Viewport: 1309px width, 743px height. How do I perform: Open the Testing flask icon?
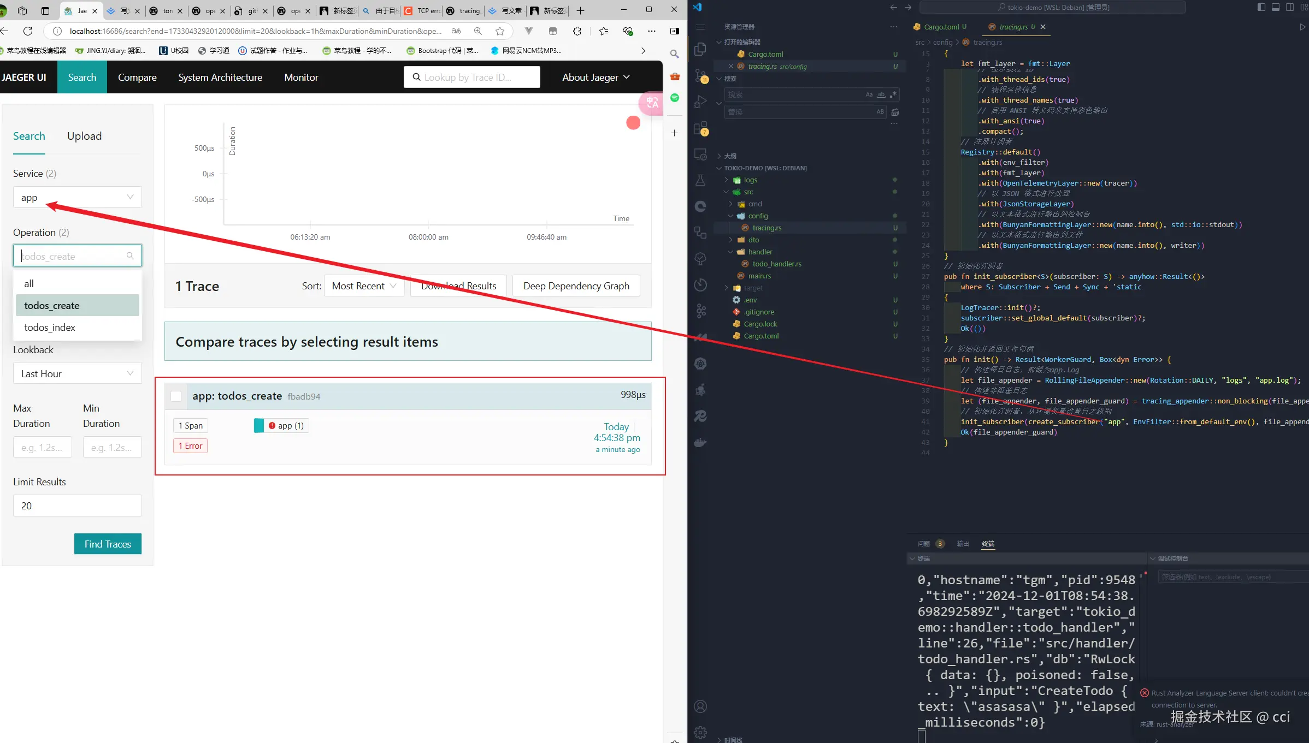tap(700, 180)
